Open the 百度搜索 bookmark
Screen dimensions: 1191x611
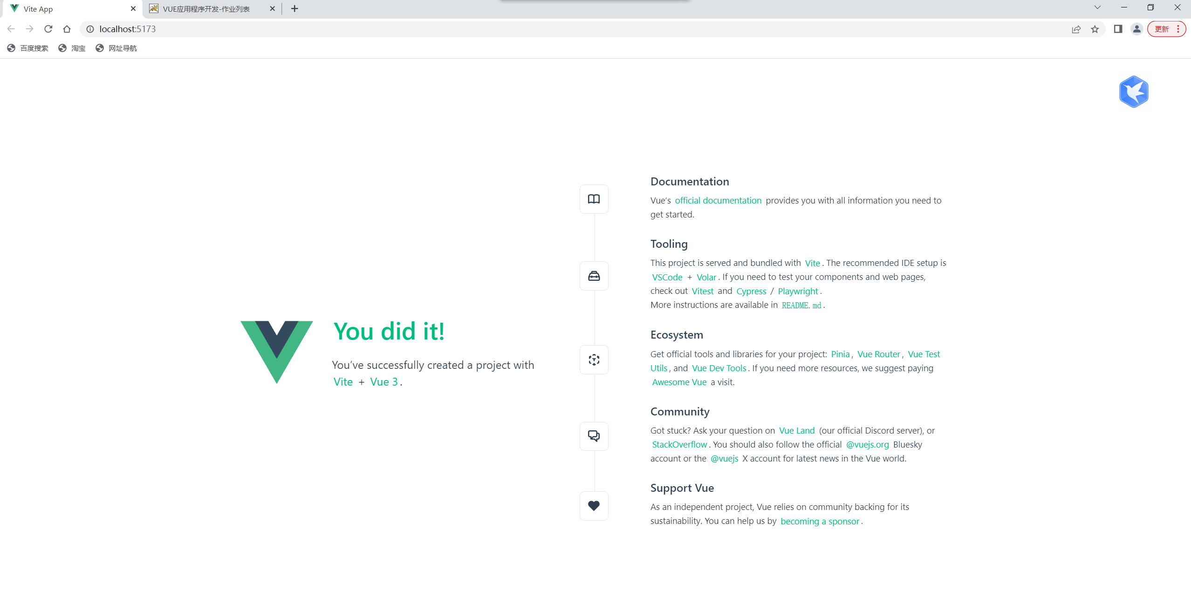click(x=28, y=48)
